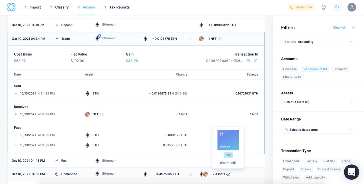Screen dimensions: 364x184
Task: Click the dkem.eth NFT thumbnail image
Action: [228, 140]
